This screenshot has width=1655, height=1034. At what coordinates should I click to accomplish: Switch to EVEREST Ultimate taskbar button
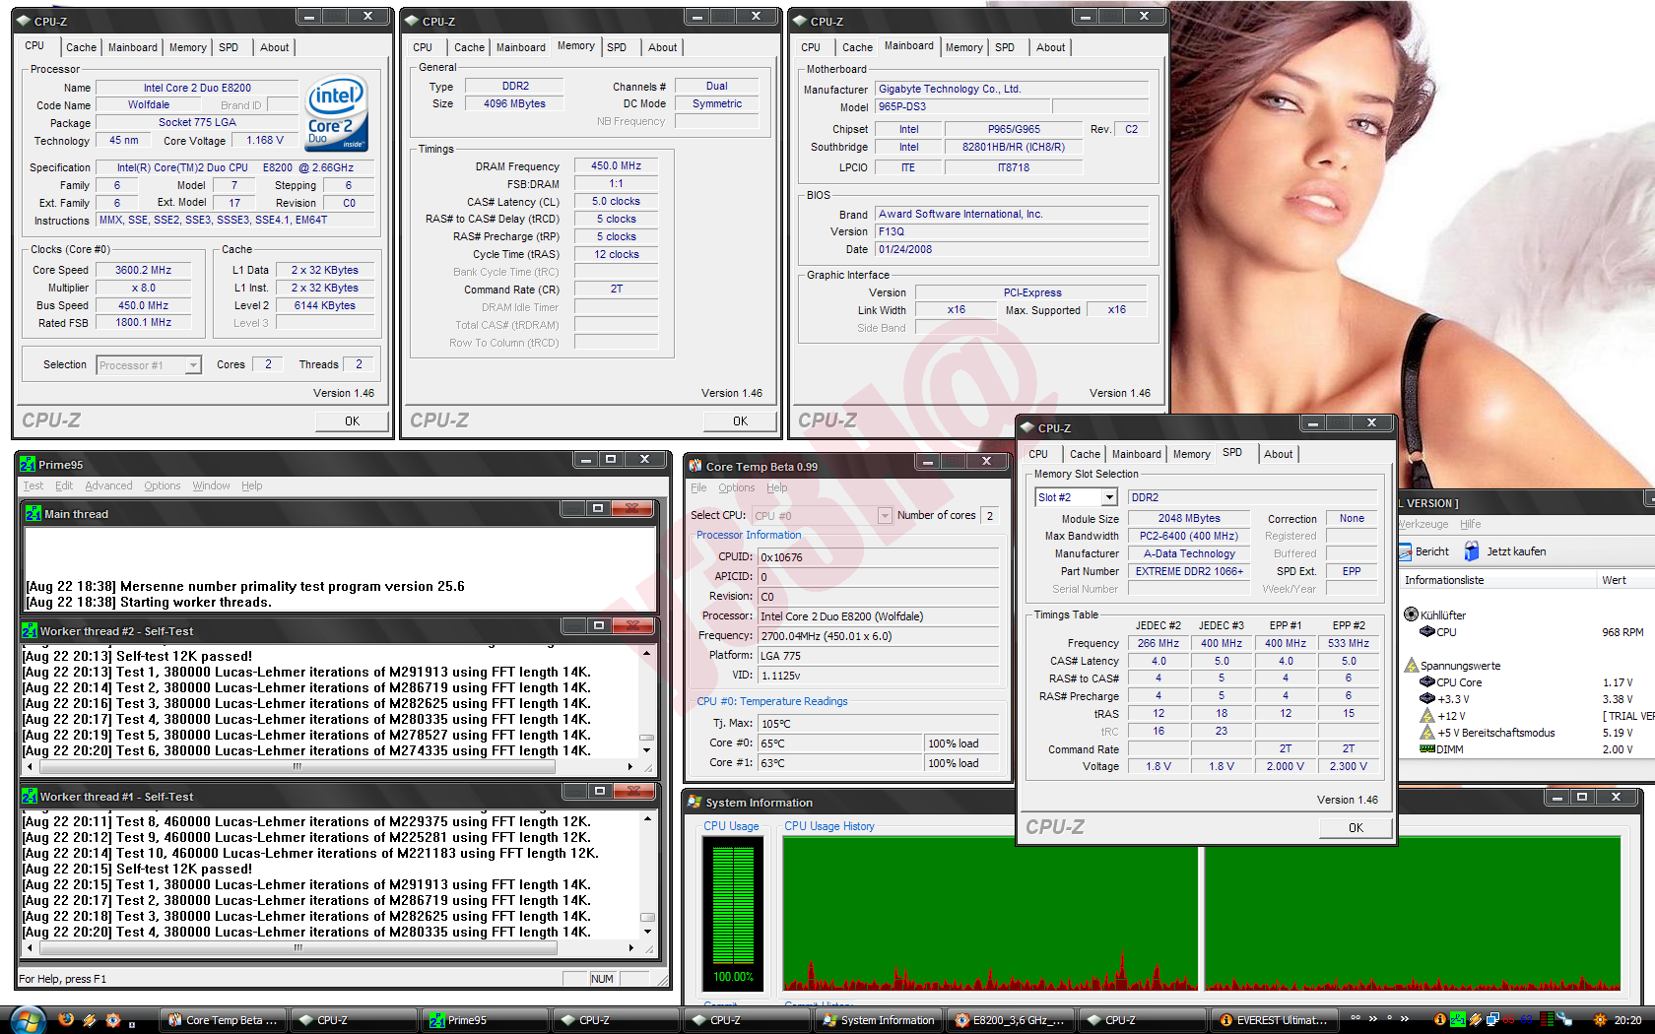pyautogui.click(x=1273, y=1020)
